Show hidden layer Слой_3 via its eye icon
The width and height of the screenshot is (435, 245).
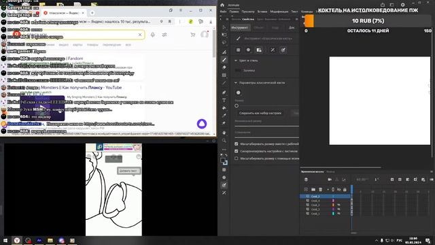(x=338, y=205)
